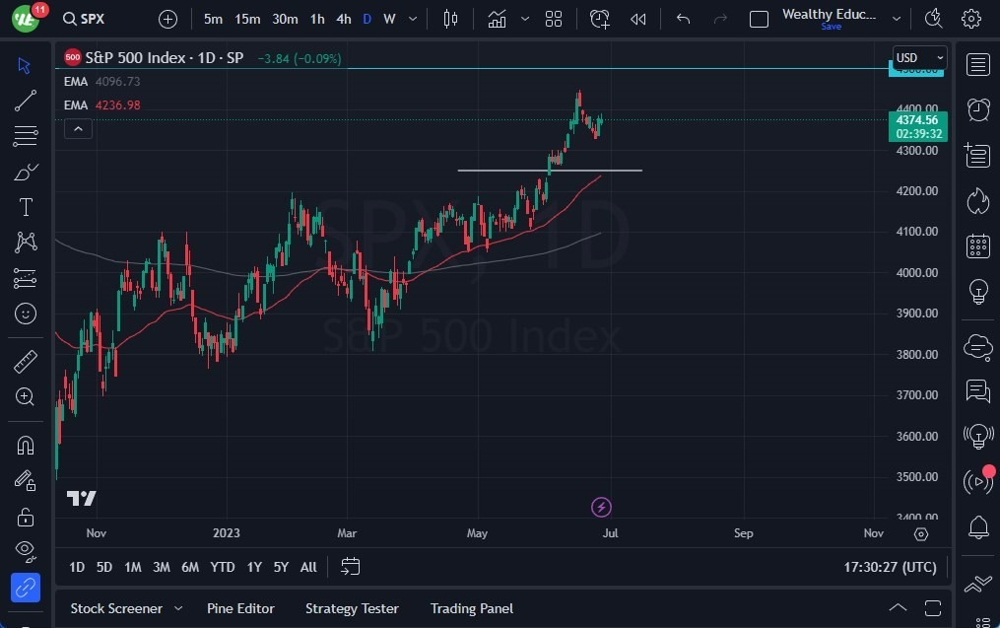
Task: Open the calendar panel in right sidebar
Action: 977,245
